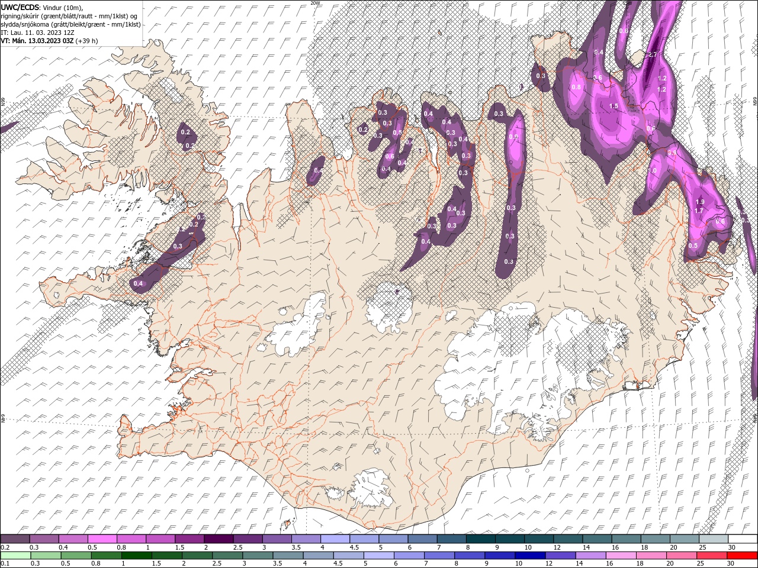The width and height of the screenshot is (758, 568).
Task: Click the 'VT: Mán. 13.03.2023 03Z (+39 h)' line
Action: (x=49, y=41)
